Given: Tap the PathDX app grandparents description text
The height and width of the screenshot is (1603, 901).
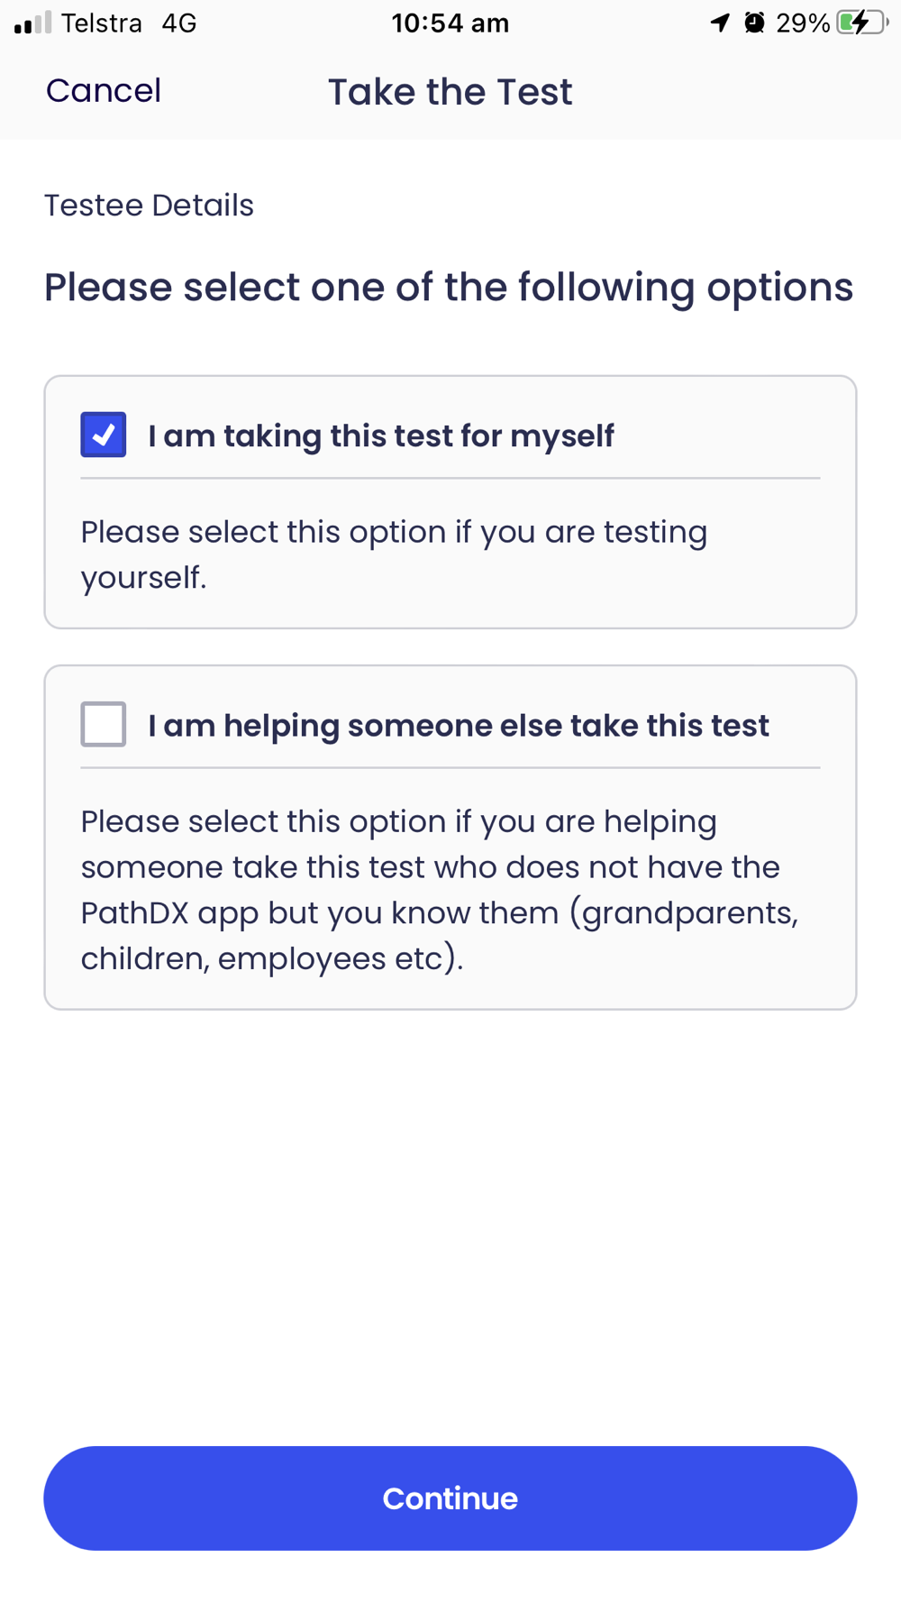Looking at the screenshot, I should 440,890.
